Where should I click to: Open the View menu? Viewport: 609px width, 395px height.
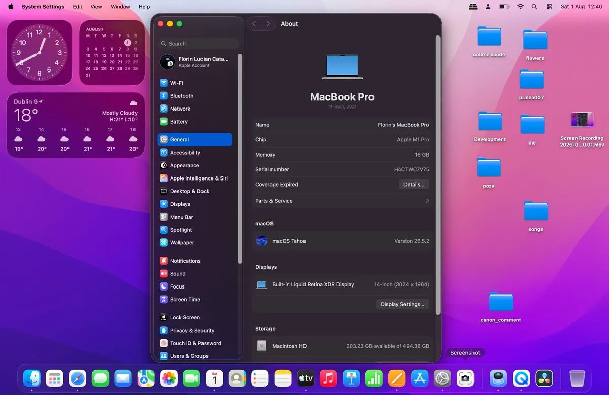[96, 7]
